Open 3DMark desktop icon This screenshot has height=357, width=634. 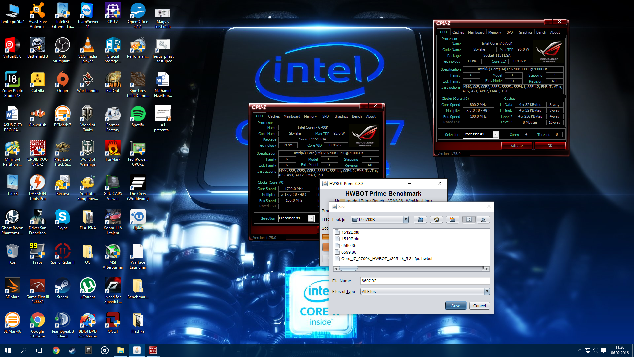[x=13, y=288]
